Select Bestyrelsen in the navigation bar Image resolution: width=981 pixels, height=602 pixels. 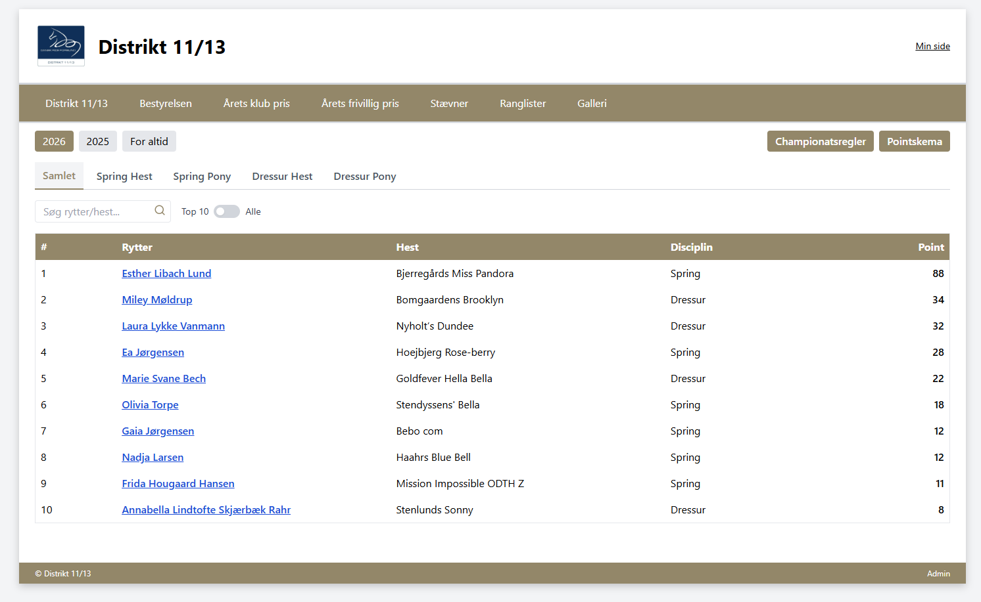coord(165,103)
